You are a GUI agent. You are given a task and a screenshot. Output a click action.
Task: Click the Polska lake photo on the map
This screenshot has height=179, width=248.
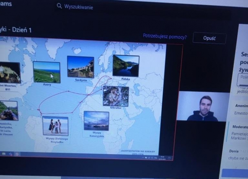[x=126, y=66]
